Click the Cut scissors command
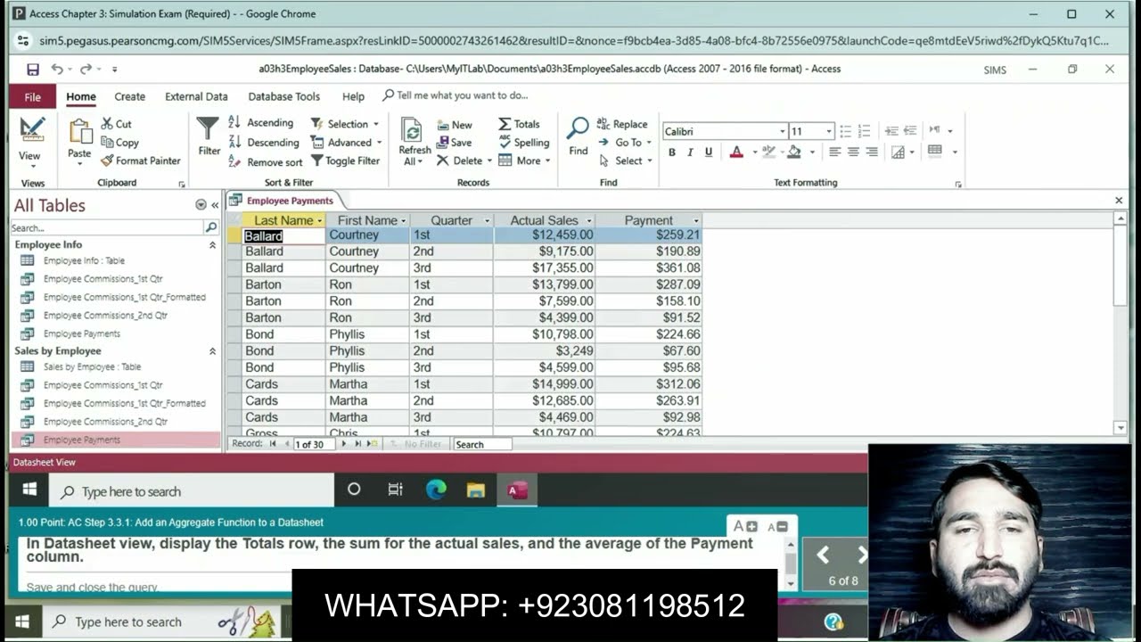Image resolution: width=1141 pixels, height=642 pixels. pyautogui.click(x=116, y=124)
